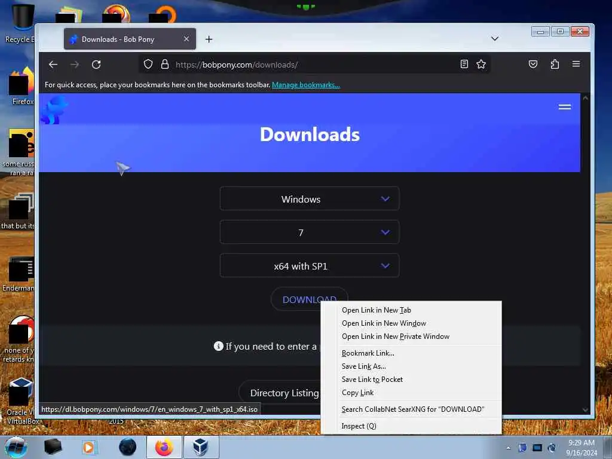Select Save Link As... from context menu
Image resolution: width=612 pixels, height=459 pixels.
tap(411, 366)
